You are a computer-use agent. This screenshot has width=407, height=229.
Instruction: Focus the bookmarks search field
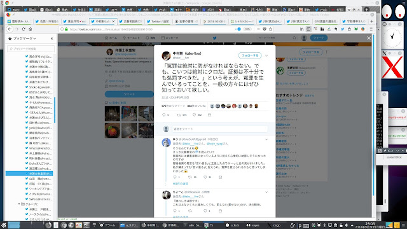31,48
